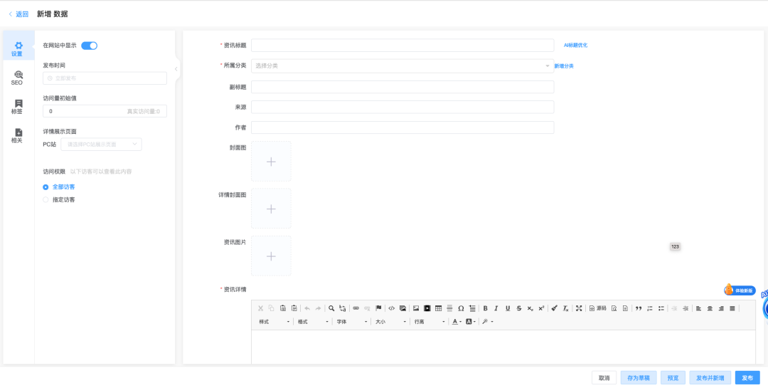The width and height of the screenshot is (768, 388).
Task: Apply bold formatting with the B icon
Action: (x=486, y=308)
